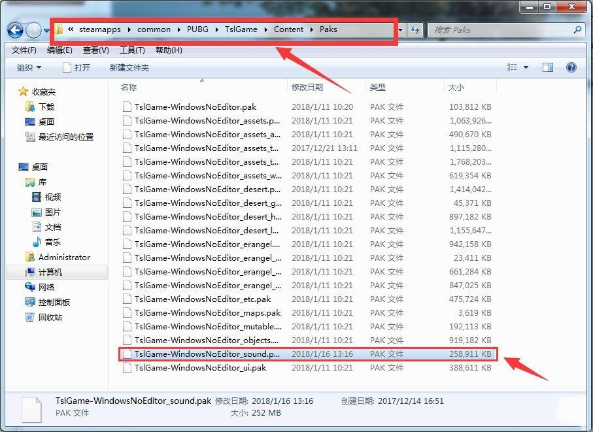Screen dimensions: 593x432
Task: Open the 文件(F) menu
Action: (x=24, y=50)
